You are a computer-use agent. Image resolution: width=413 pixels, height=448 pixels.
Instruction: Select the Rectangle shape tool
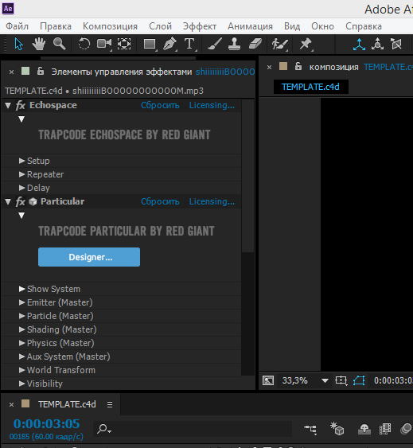pos(150,45)
